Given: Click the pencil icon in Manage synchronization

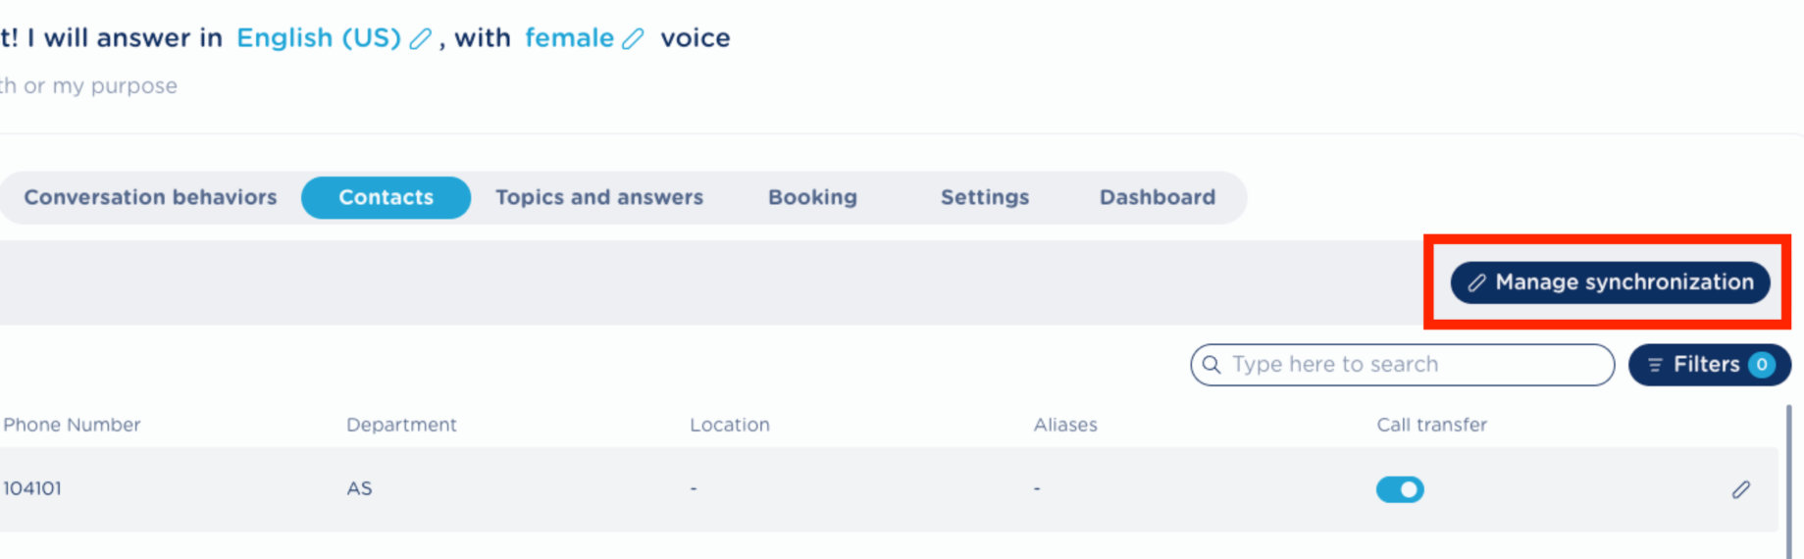Looking at the screenshot, I should 1476,282.
